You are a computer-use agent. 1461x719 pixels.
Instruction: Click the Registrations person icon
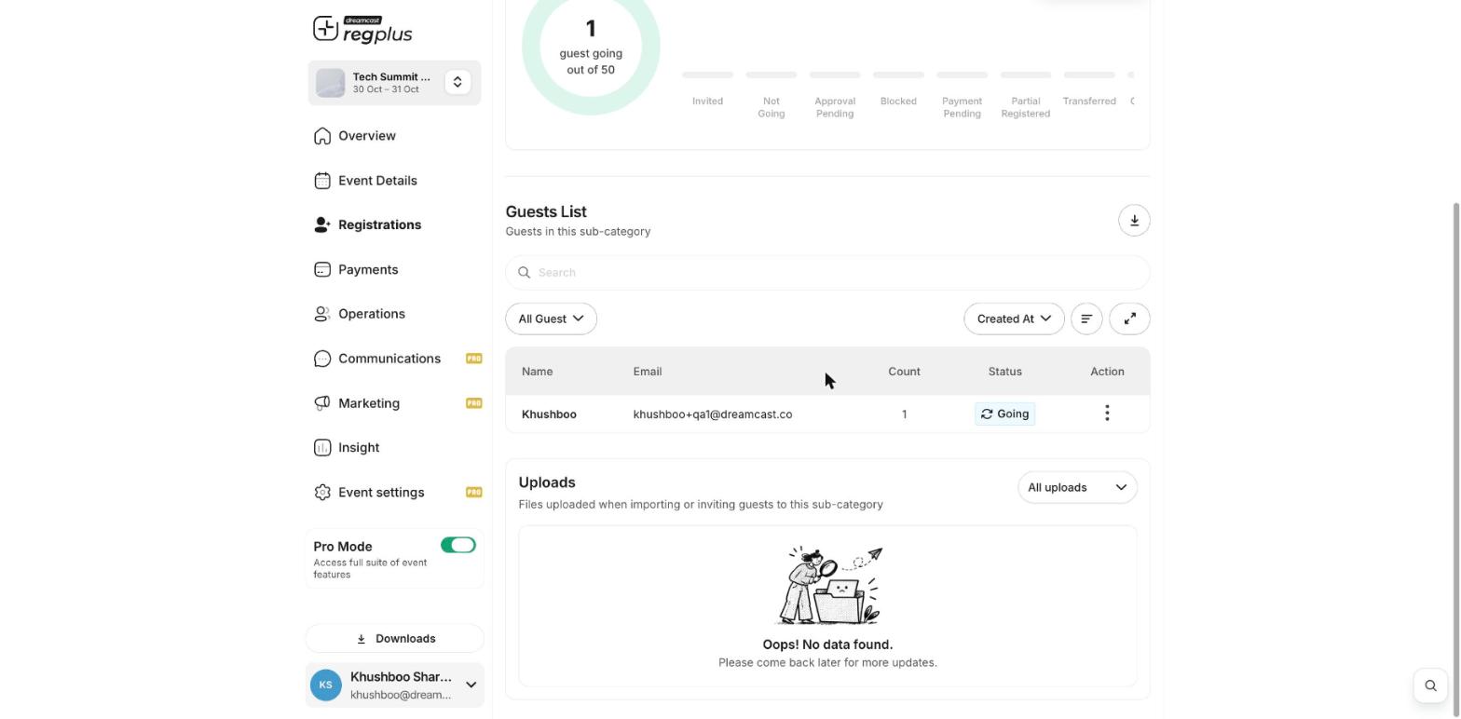click(322, 225)
